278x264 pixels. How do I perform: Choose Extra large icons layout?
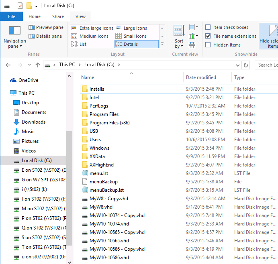click(92, 28)
